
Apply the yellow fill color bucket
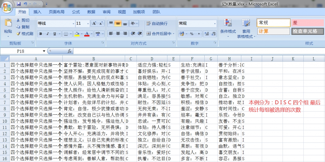pos(77,34)
